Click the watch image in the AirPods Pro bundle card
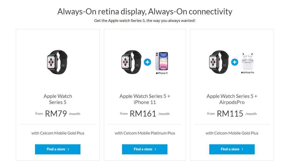Screen dimensions: 290x167 click(219, 62)
